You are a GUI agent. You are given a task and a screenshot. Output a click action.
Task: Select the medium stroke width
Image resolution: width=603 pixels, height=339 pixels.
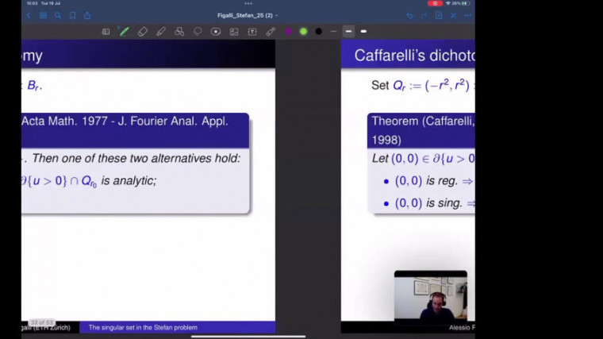point(348,32)
